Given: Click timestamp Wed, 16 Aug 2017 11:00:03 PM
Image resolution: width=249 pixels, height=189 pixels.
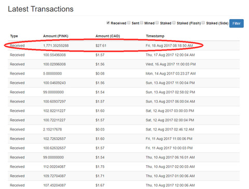Looking at the screenshot, I should point(171,64).
